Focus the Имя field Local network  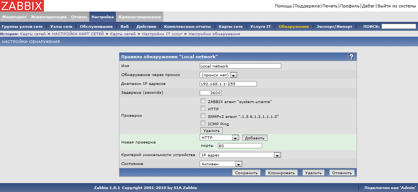(241, 66)
